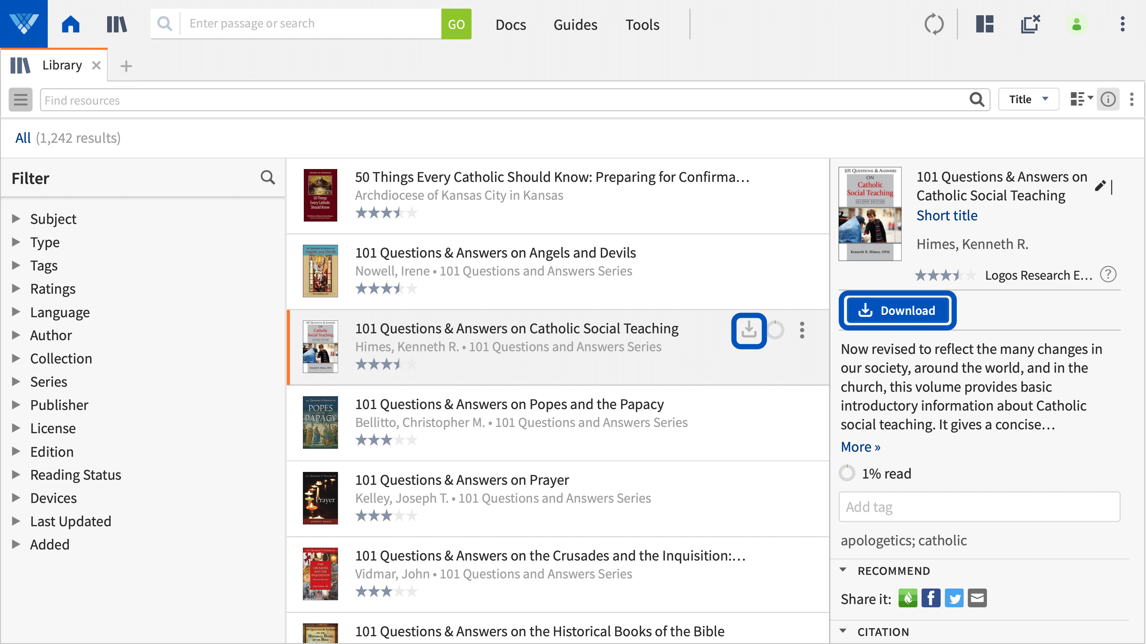Expand the Last Updated filter
Screen dimensions: 1146x644
click(x=16, y=521)
